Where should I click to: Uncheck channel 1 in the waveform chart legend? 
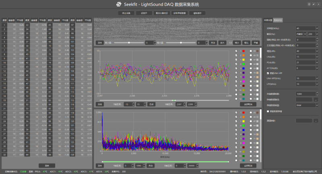coord(236,51)
